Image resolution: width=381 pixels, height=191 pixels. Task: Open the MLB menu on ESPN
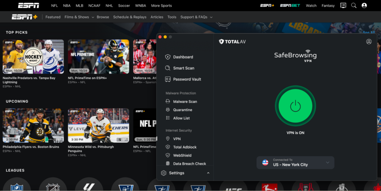click(x=80, y=6)
